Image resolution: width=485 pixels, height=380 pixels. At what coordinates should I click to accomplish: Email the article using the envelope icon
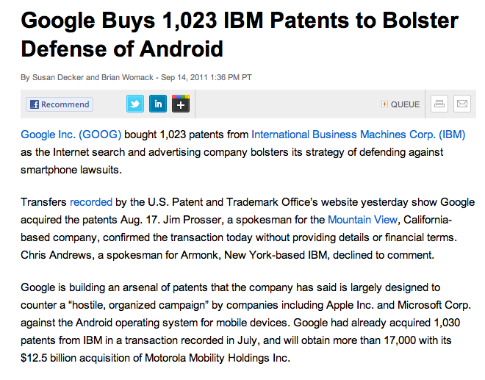461,104
